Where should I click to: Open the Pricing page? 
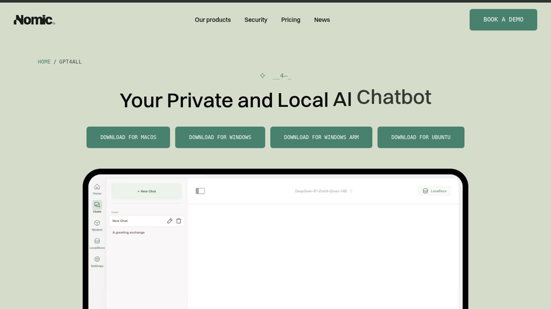[x=290, y=20]
